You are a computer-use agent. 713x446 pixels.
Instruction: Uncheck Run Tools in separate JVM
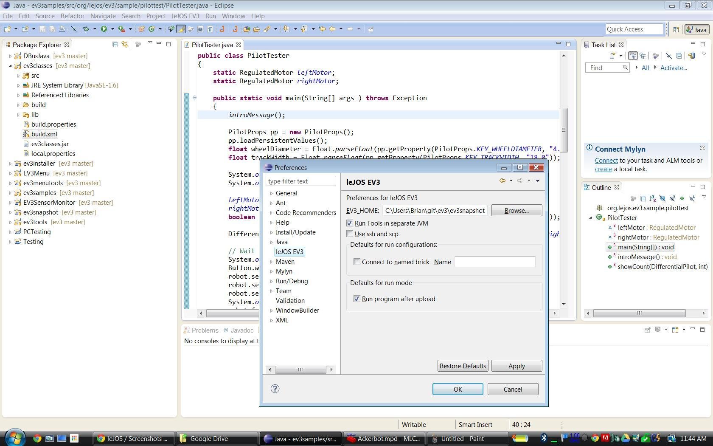(350, 223)
